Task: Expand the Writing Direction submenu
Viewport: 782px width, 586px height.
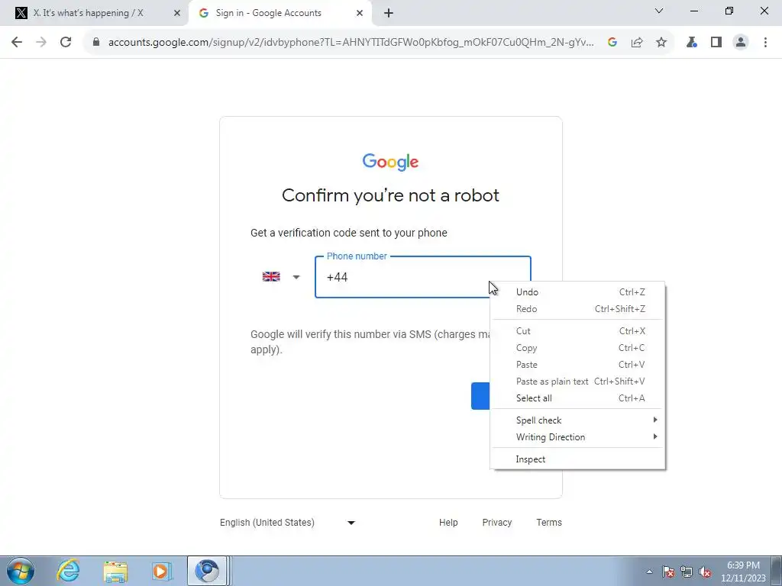Action: click(577, 437)
